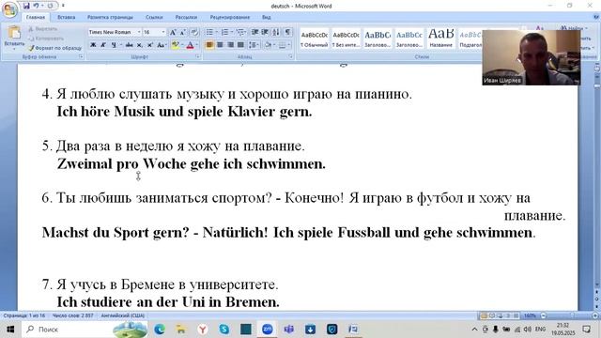
Task: Switch to Zoom app in the taskbar
Action: 267,330
